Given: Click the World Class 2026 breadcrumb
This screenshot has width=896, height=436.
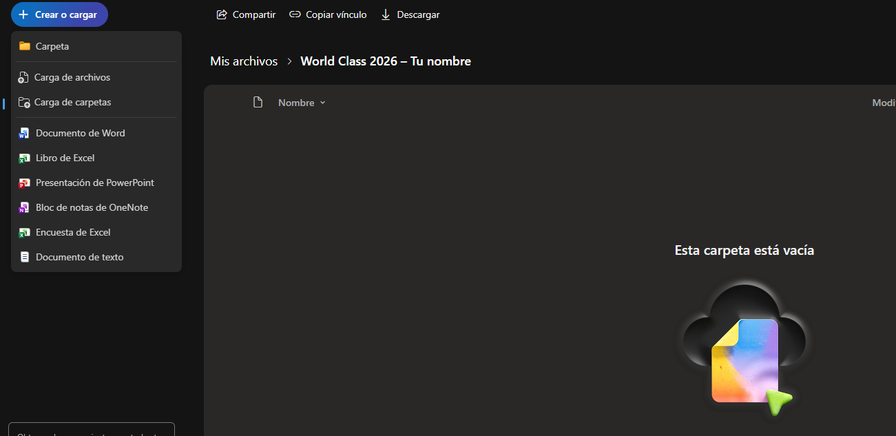Looking at the screenshot, I should (385, 61).
